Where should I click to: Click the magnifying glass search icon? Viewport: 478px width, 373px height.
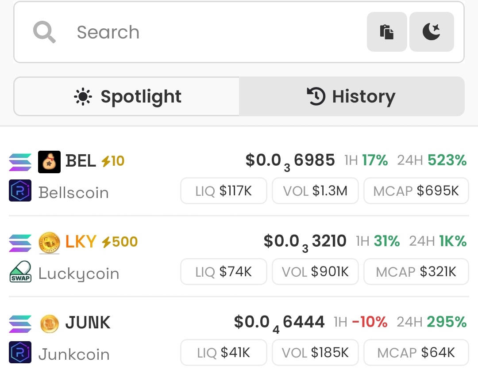coord(44,32)
